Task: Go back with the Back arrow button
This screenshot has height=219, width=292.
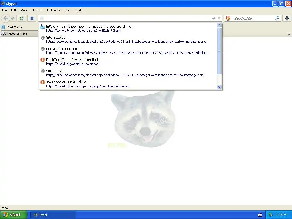Action: tap(6, 18)
